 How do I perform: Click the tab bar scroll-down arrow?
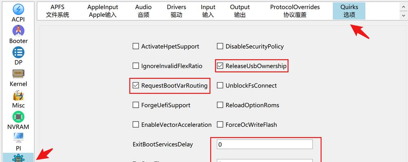[404, 16]
